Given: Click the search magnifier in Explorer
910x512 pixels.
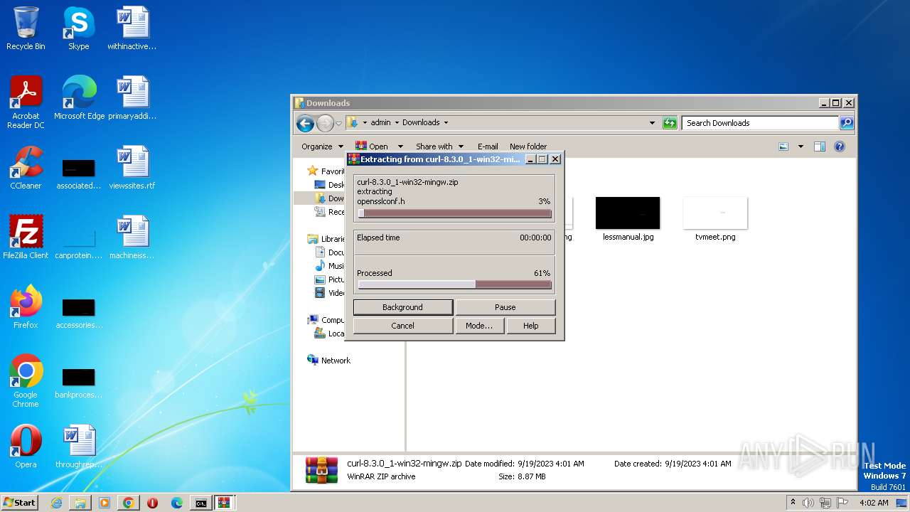Looking at the screenshot, I should [846, 123].
